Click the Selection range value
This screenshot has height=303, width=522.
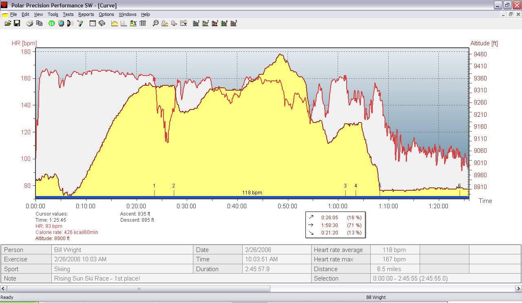pos(410,278)
